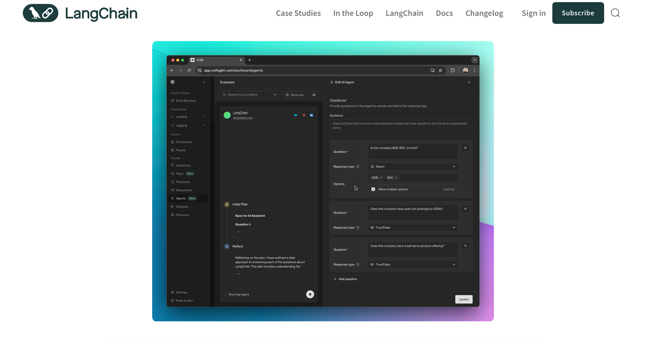Delete the B2B, B2C question with its X
This screenshot has width=645, height=340.
tap(465, 148)
